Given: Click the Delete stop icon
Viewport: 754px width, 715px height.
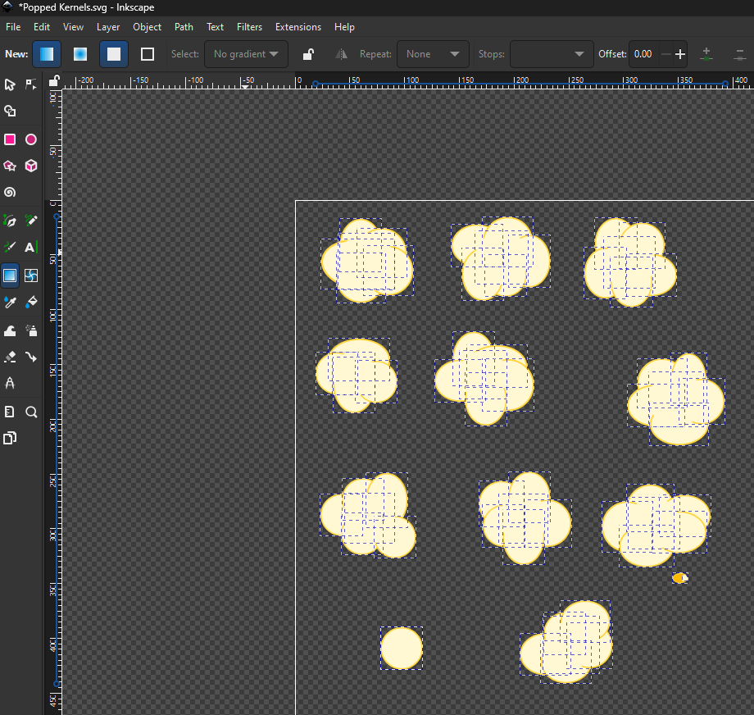Looking at the screenshot, I should pos(739,54).
